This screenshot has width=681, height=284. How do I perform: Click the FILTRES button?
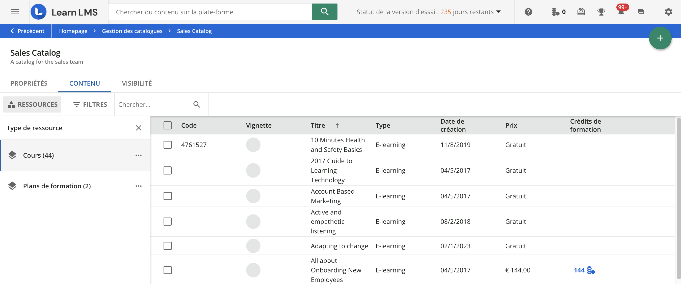pyautogui.click(x=90, y=104)
